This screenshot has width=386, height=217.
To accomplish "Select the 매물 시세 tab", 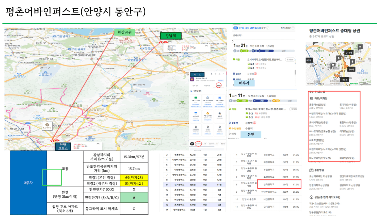I will [x=207, y=86].
